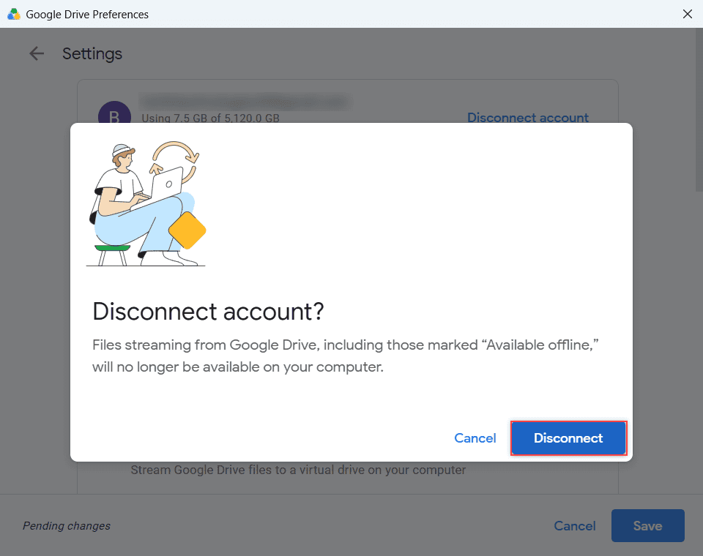This screenshot has width=703, height=556.
Task: Click the 'Pending changes' status text
Action: click(x=67, y=526)
